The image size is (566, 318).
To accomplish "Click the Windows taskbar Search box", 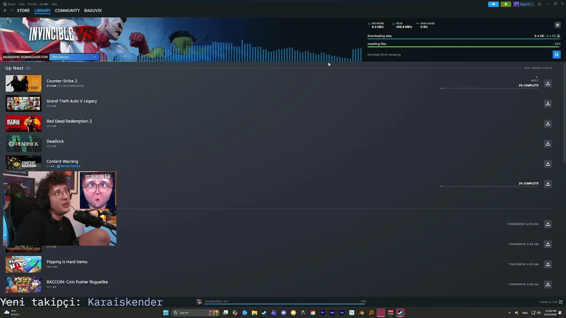I will [x=195, y=313].
